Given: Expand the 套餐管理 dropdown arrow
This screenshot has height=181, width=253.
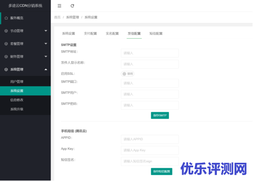Looking at the screenshot, I should tap(46, 44).
